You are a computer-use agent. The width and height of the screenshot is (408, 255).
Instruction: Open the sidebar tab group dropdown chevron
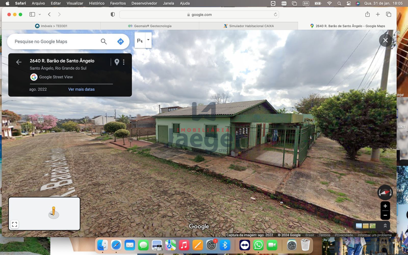click(40, 15)
